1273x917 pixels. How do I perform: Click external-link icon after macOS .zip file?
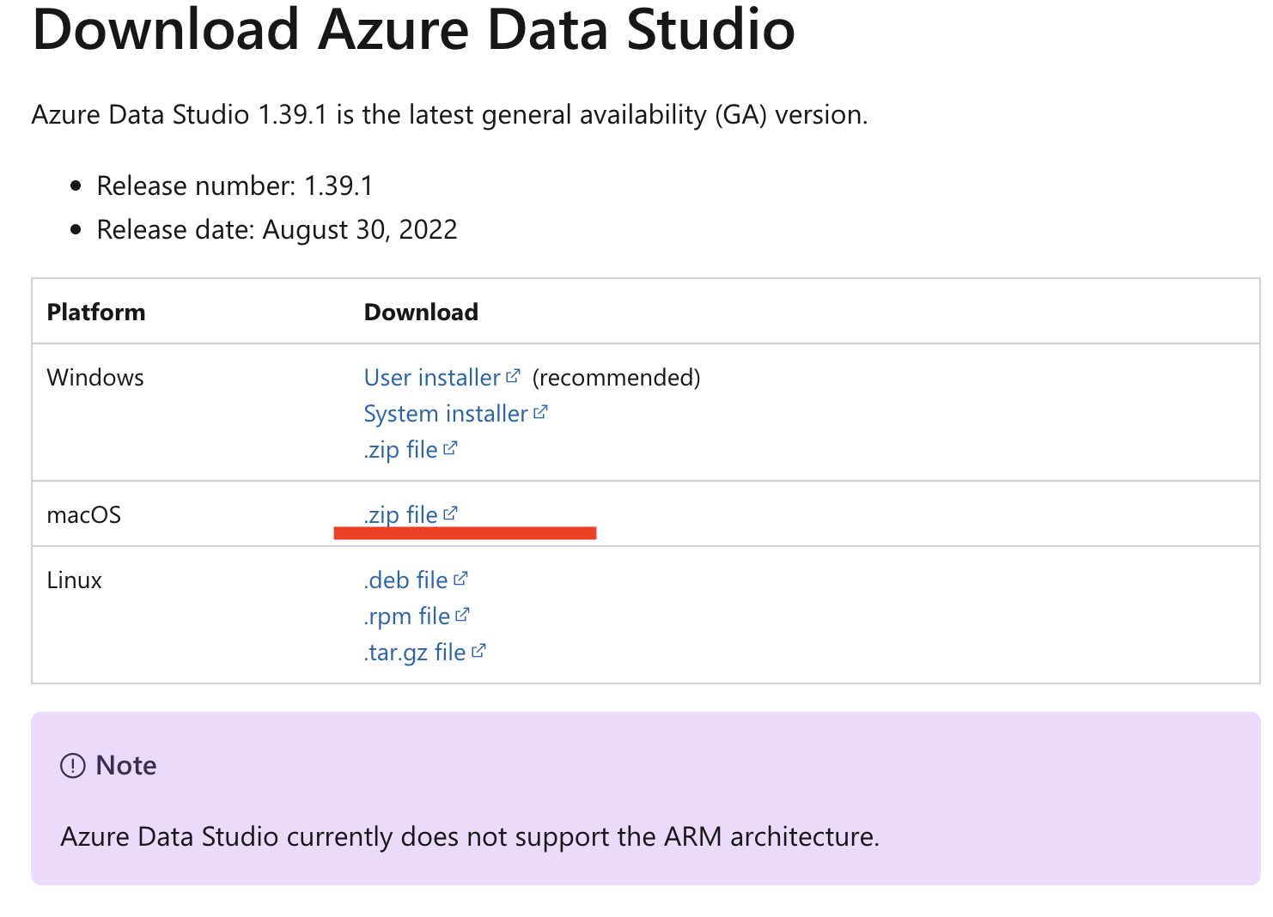pyautogui.click(x=451, y=513)
